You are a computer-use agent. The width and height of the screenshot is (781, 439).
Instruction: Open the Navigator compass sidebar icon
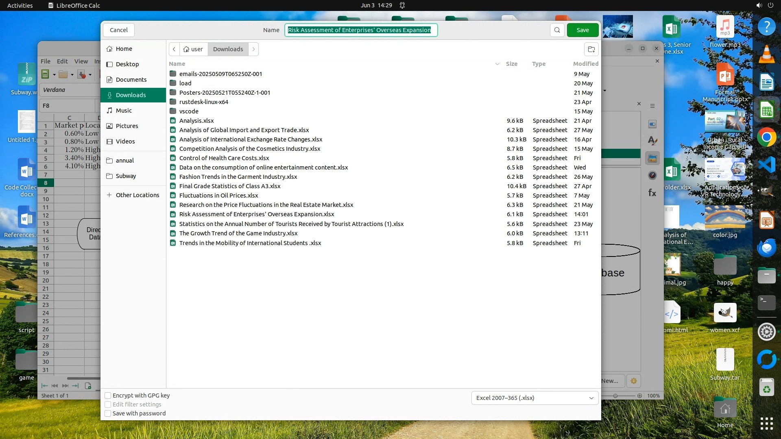coord(652,176)
